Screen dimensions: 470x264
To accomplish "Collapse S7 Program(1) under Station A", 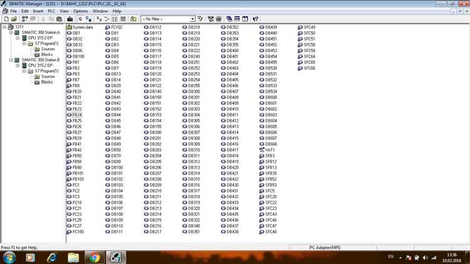I will point(24,43).
